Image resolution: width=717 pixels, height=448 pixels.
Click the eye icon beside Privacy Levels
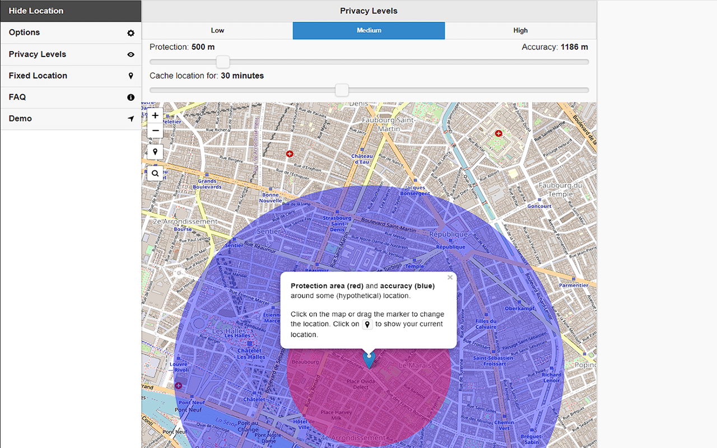131,54
